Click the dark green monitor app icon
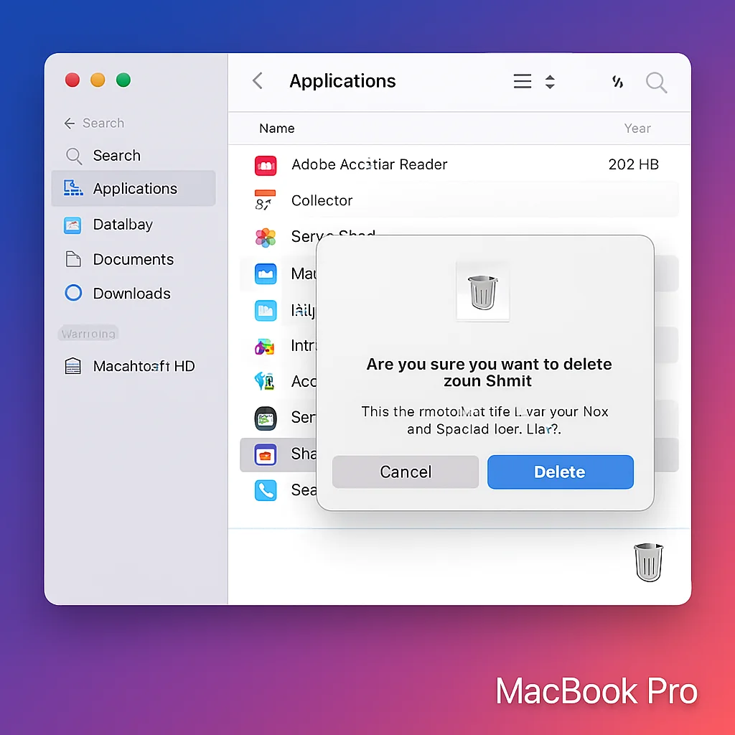Screen dimensions: 735x735 [266, 418]
